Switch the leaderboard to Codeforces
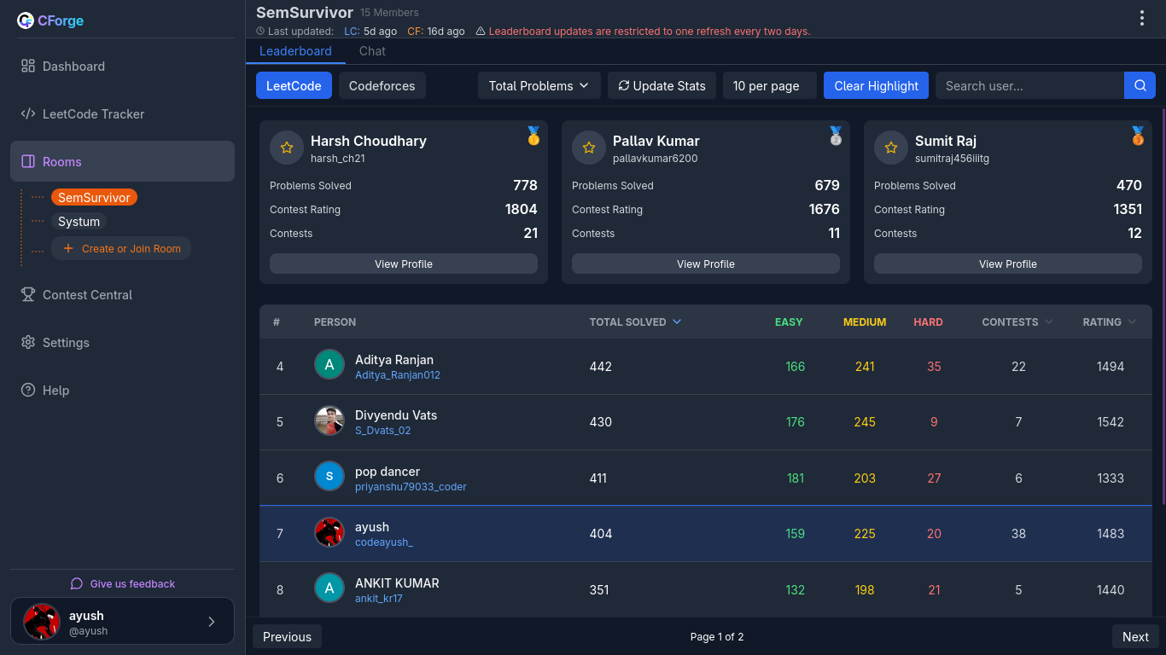The width and height of the screenshot is (1166, 655). [382, 85]
